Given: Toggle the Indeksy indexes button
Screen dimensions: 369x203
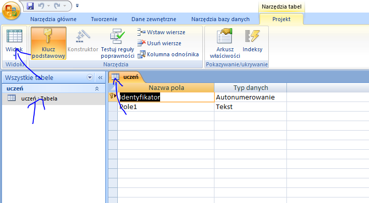Looking at the screenshot, I should pyautogui.click(x=252, y=42).
